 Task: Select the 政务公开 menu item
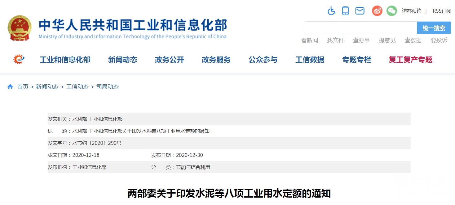click(169, 60)
